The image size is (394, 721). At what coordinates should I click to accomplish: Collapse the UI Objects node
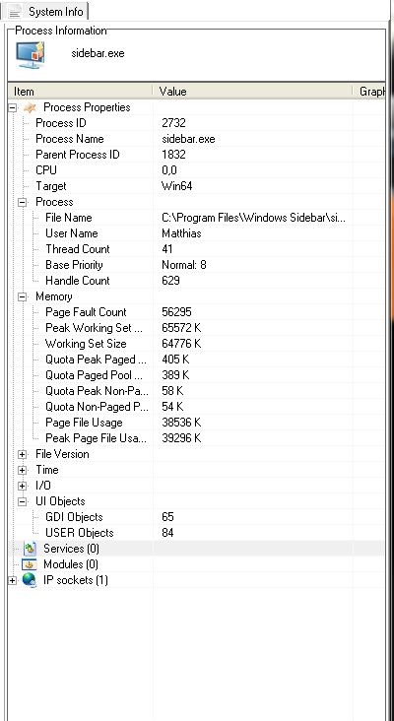(x=22, y=502)
